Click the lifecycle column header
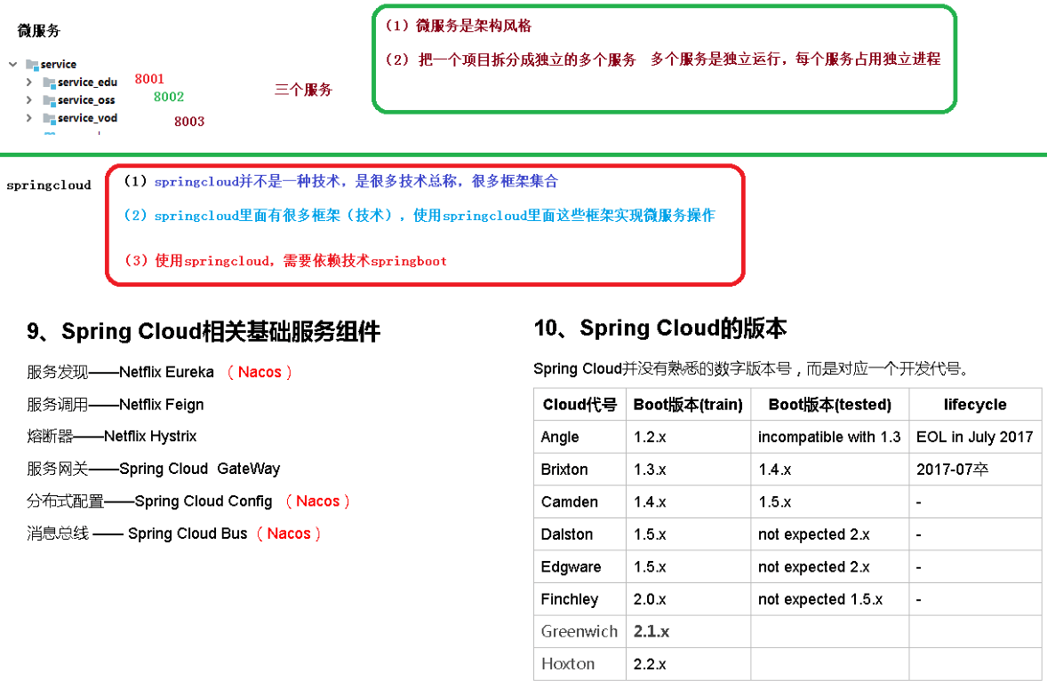This screenshot has width=1047, height=687. tap(975, 404)
